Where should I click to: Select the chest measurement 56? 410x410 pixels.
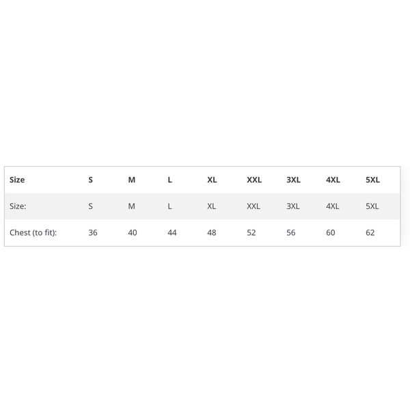pyautogui.click(x=291, y=232)
